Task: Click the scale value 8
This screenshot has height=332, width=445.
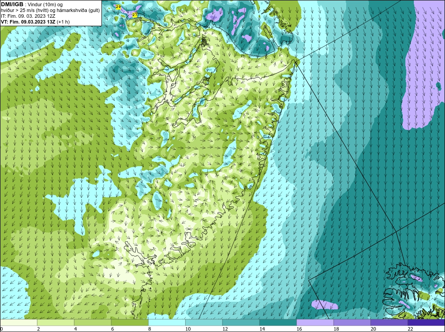Action: click(x=150, y=329)
